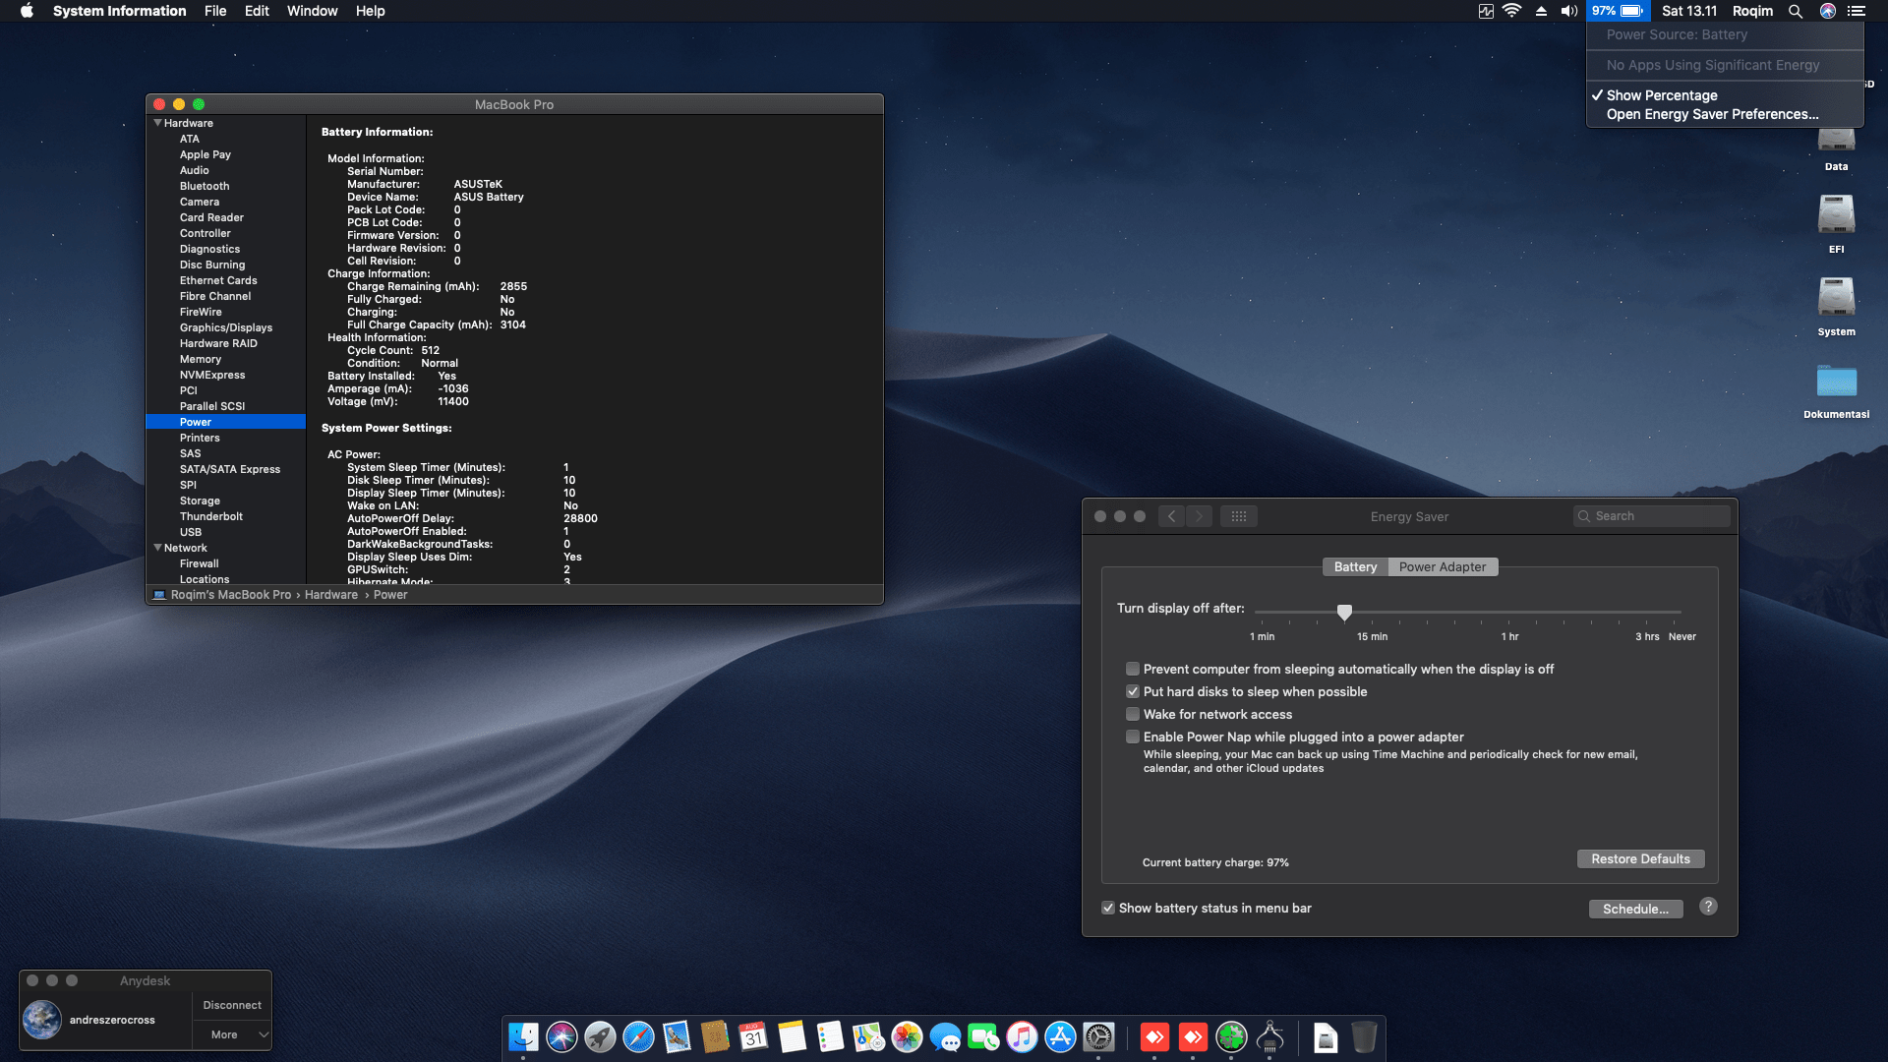Select the Battery tab in Energy Saver
1888x1062 pixels.
coord(1355,566)
